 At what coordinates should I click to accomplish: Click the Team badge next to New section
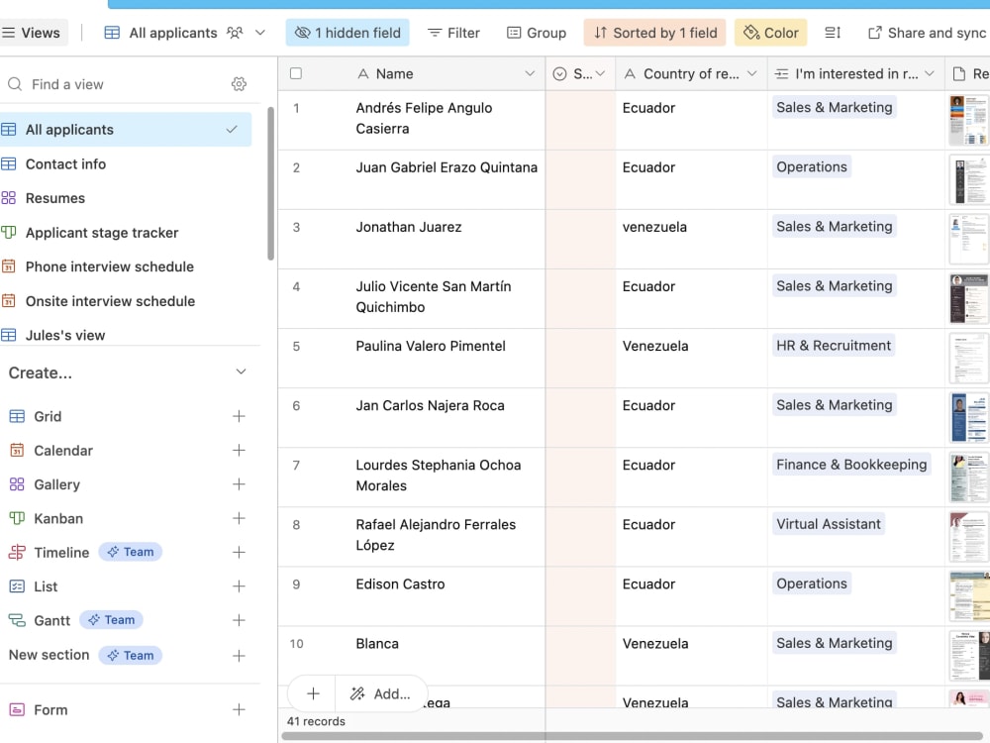click(131, 656)
